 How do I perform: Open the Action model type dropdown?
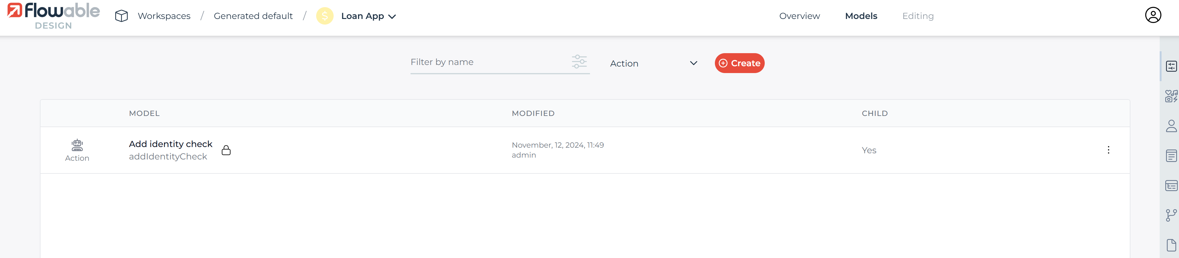point(654,63)
